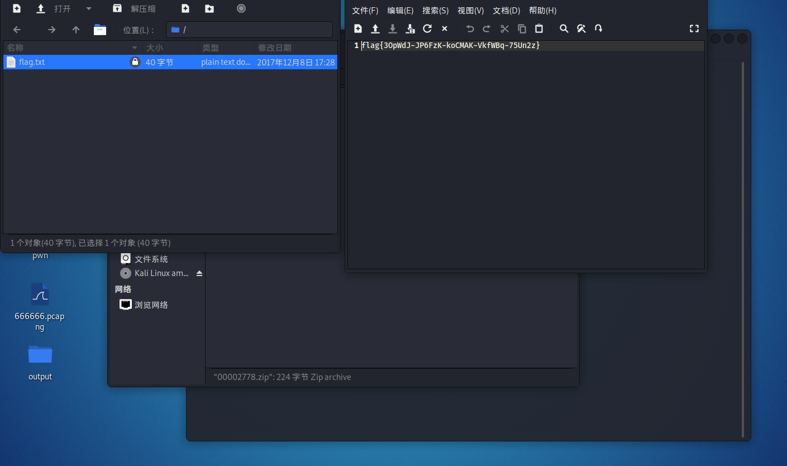Expand the 打开 recent archives dropdown arrow
The width and height of the screenshot is (787, 466).
click(x=89, y=8)
